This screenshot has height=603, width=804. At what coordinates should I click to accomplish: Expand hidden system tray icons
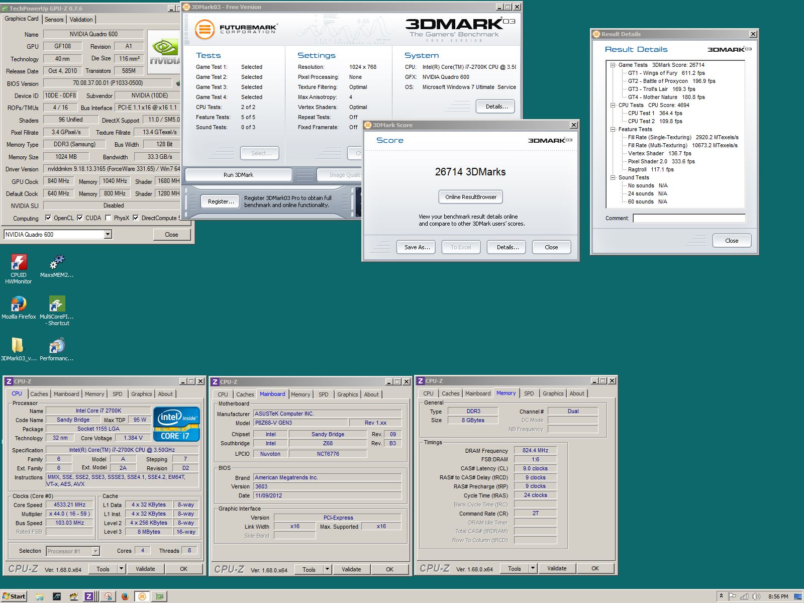(721, 596)
